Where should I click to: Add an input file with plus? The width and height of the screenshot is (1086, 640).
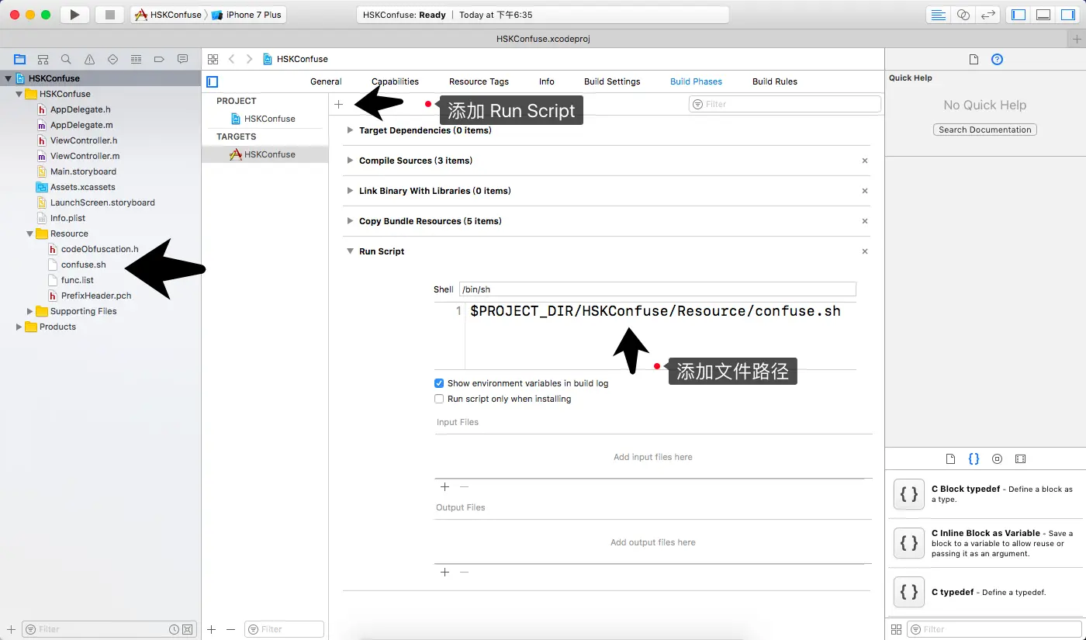[x=444, y=486]
